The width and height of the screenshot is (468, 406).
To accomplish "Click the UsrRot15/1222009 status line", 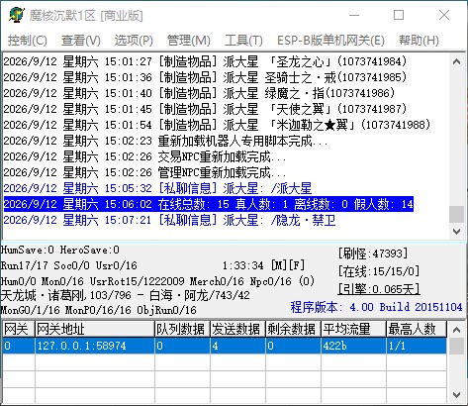I will [157, 281].
